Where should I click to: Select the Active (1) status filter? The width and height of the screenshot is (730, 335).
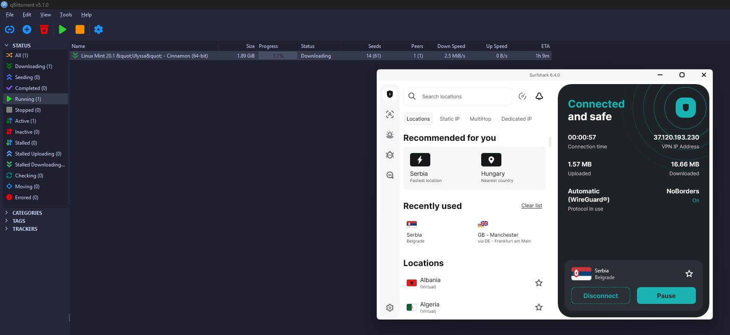pos(35,121)
